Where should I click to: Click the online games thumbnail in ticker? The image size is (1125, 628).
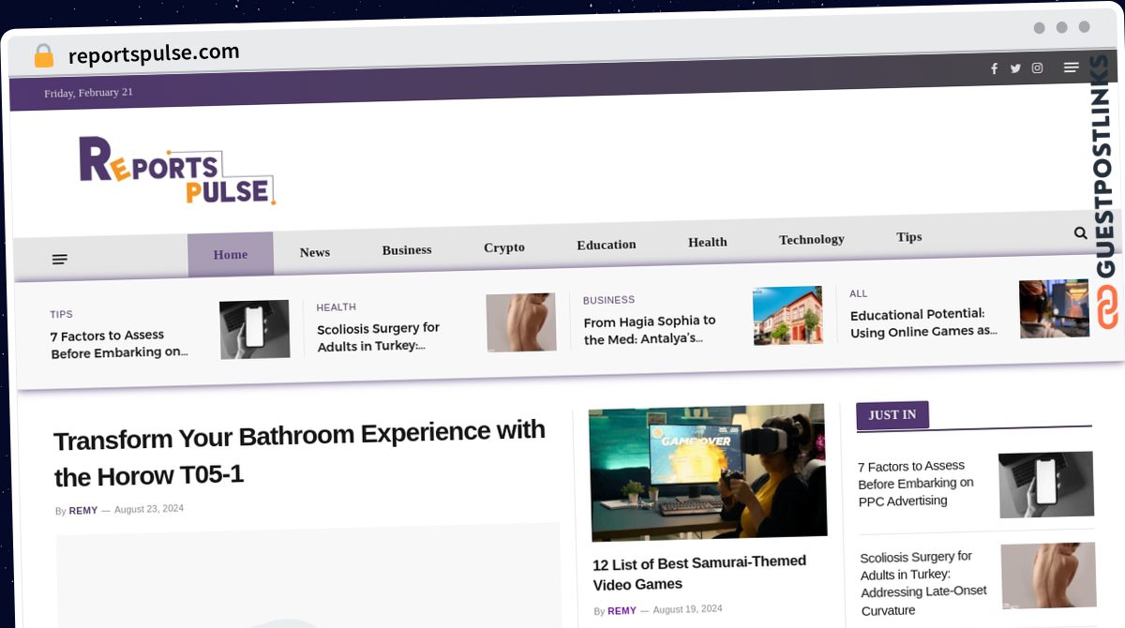click(1055, 308)
